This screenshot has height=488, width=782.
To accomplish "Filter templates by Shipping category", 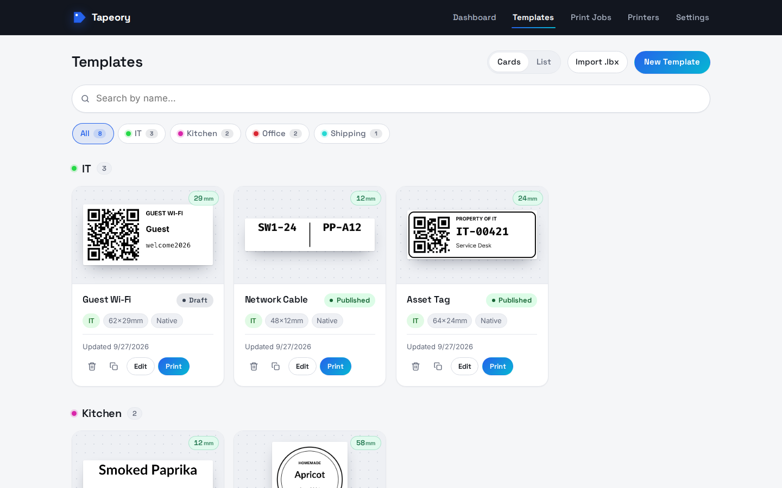I will pos(352,133).
